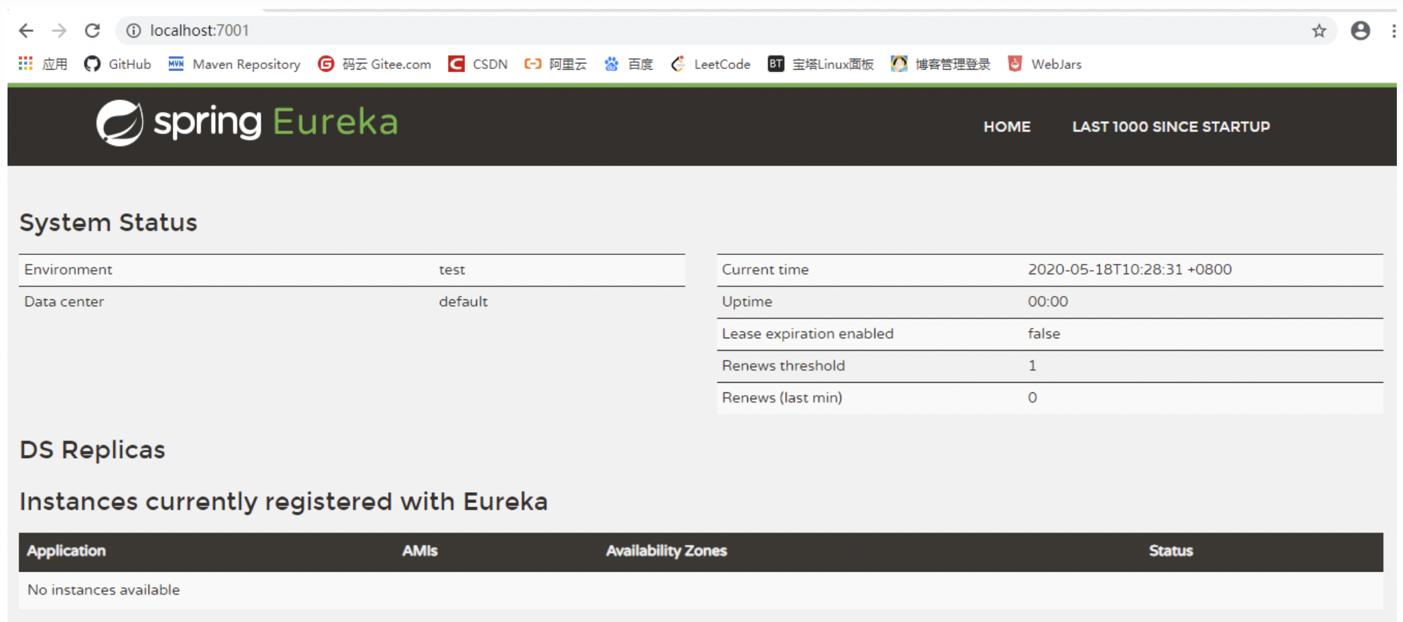The width and height of the screenshot is (1403, 622).
Task: Open the Apps grid icon in bookmarks bar
Action: [25, 64]
